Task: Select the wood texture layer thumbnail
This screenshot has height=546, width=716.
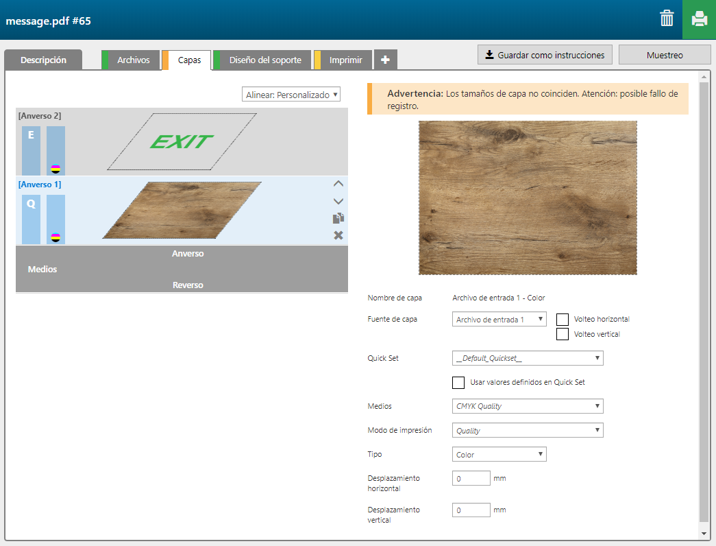Action: (x=182, y=211)
